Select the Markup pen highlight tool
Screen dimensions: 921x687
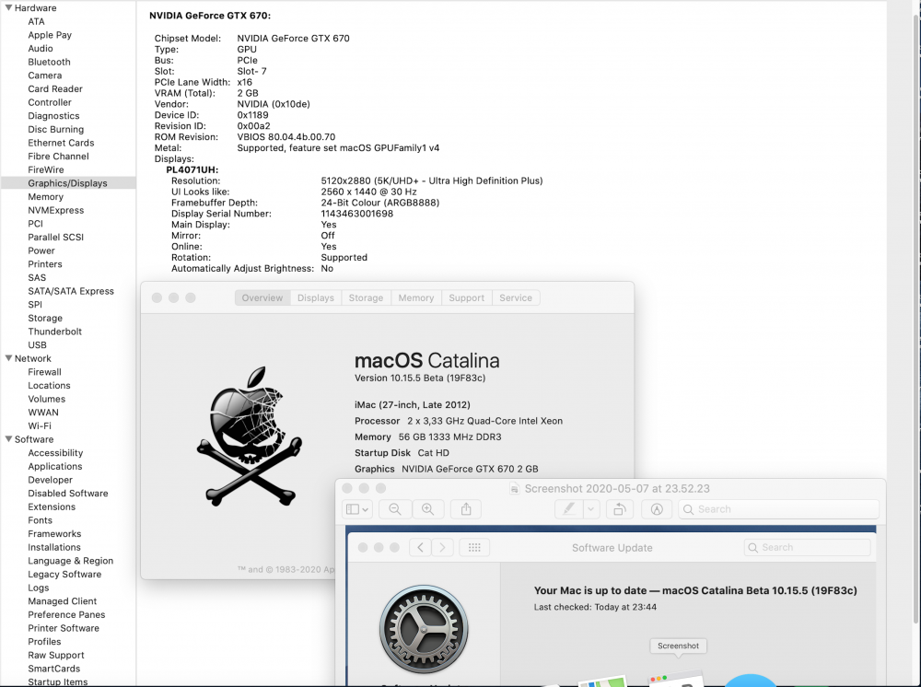click(568, 509)
